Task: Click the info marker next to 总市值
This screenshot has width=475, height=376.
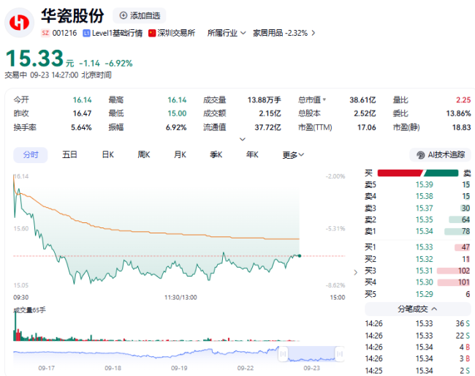Action: pos(324,99)
